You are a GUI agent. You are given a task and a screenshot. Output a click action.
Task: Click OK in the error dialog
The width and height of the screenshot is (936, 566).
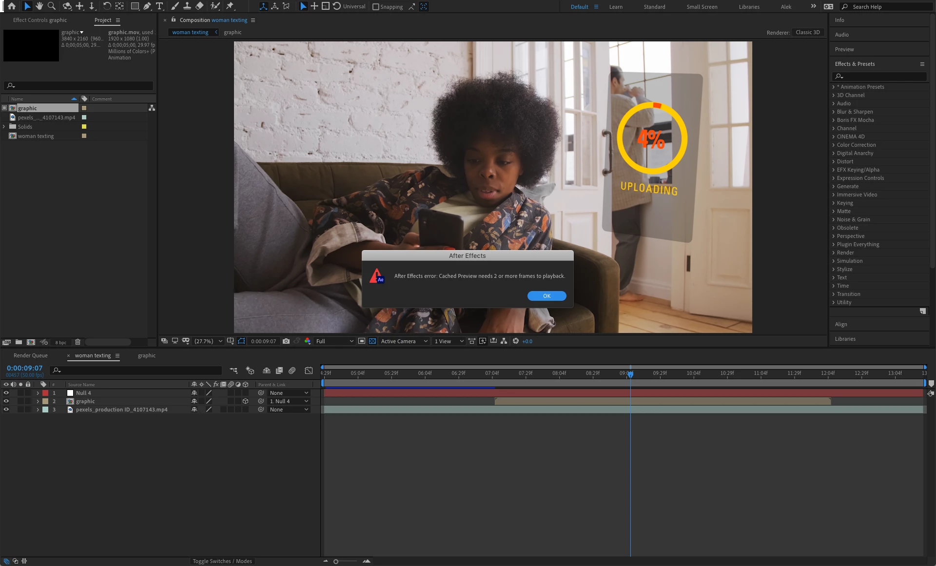tap(546, 296)
